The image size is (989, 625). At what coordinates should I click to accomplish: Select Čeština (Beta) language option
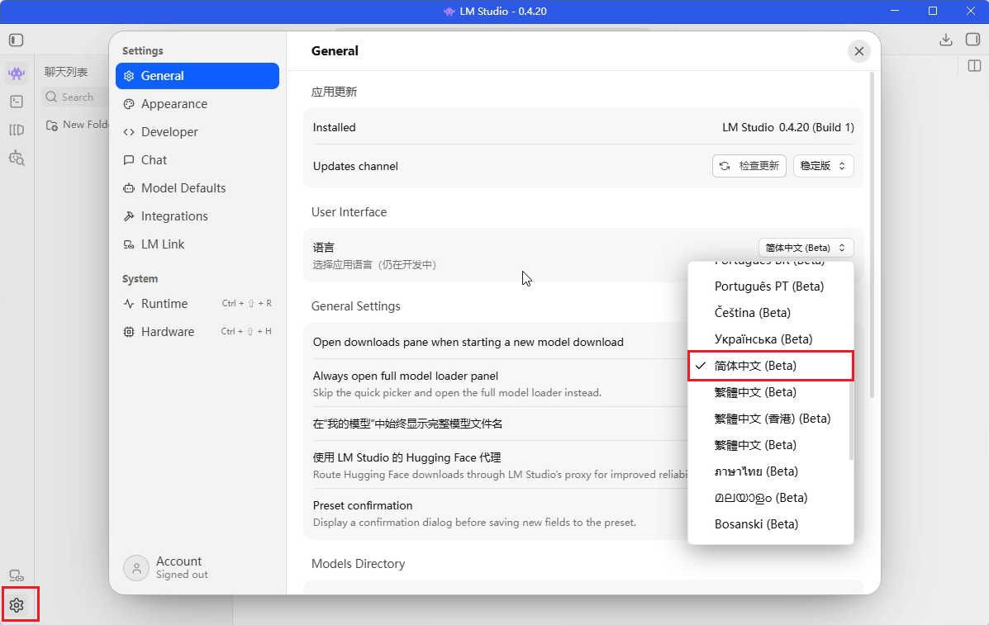(x=770, y=312)
